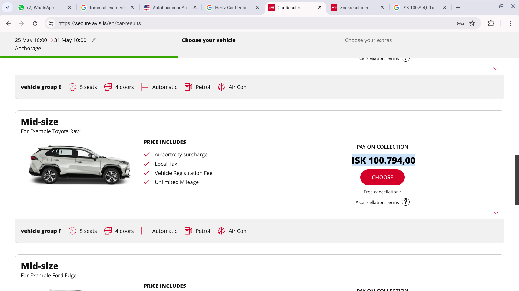
Task: Open Chrome three-dot menu
Action: coord(511,23)
